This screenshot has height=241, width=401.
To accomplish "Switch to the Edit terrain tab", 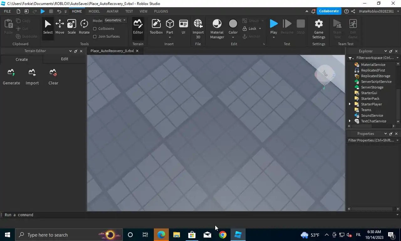I will [x=65, y=59].
